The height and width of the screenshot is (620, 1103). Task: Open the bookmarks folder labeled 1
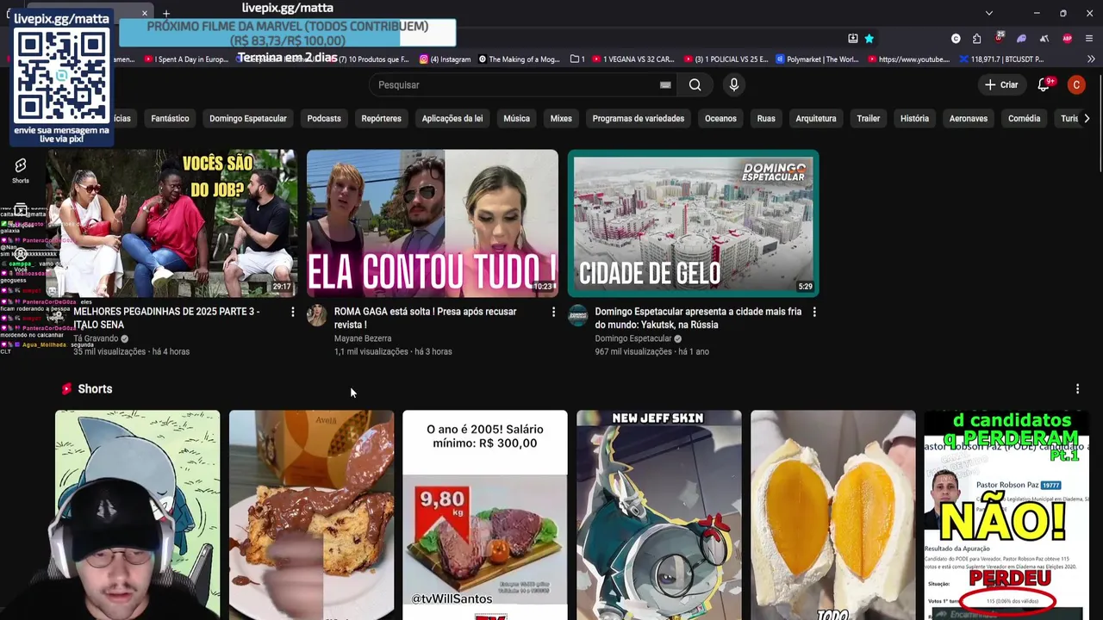tap(577, 59)
